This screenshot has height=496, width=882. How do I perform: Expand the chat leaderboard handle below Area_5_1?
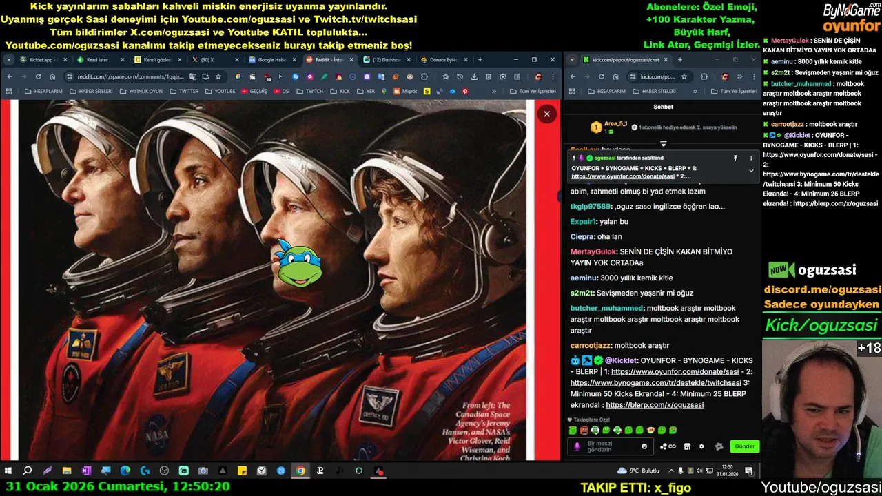(x=663, y=143)
